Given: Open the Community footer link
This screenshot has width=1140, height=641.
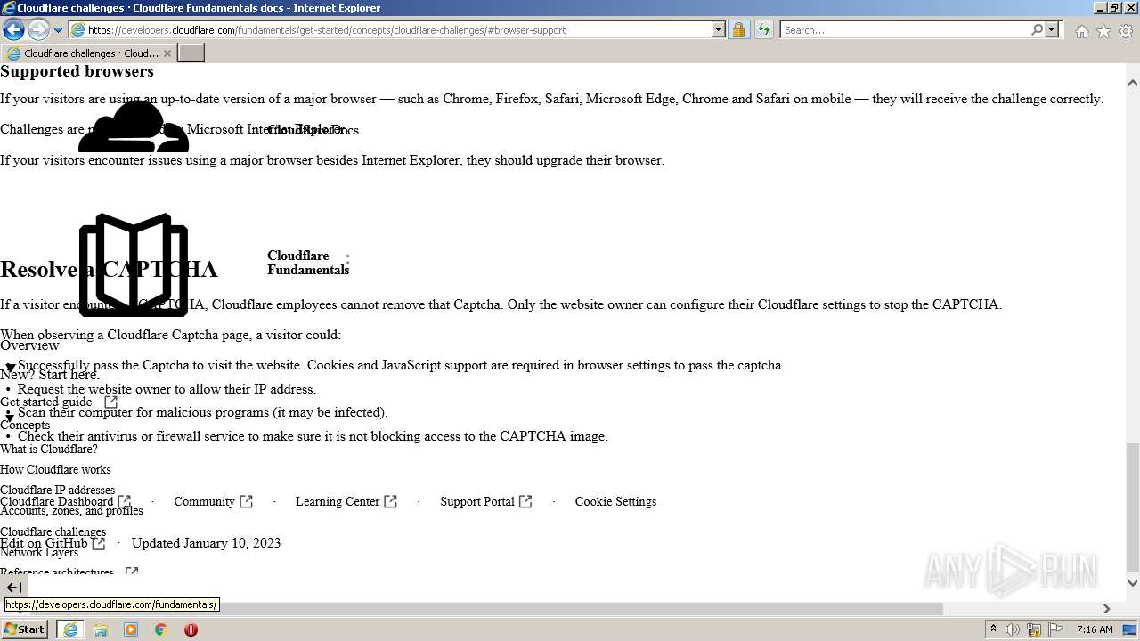Looking at the screenshot, I should click(204, 502).
